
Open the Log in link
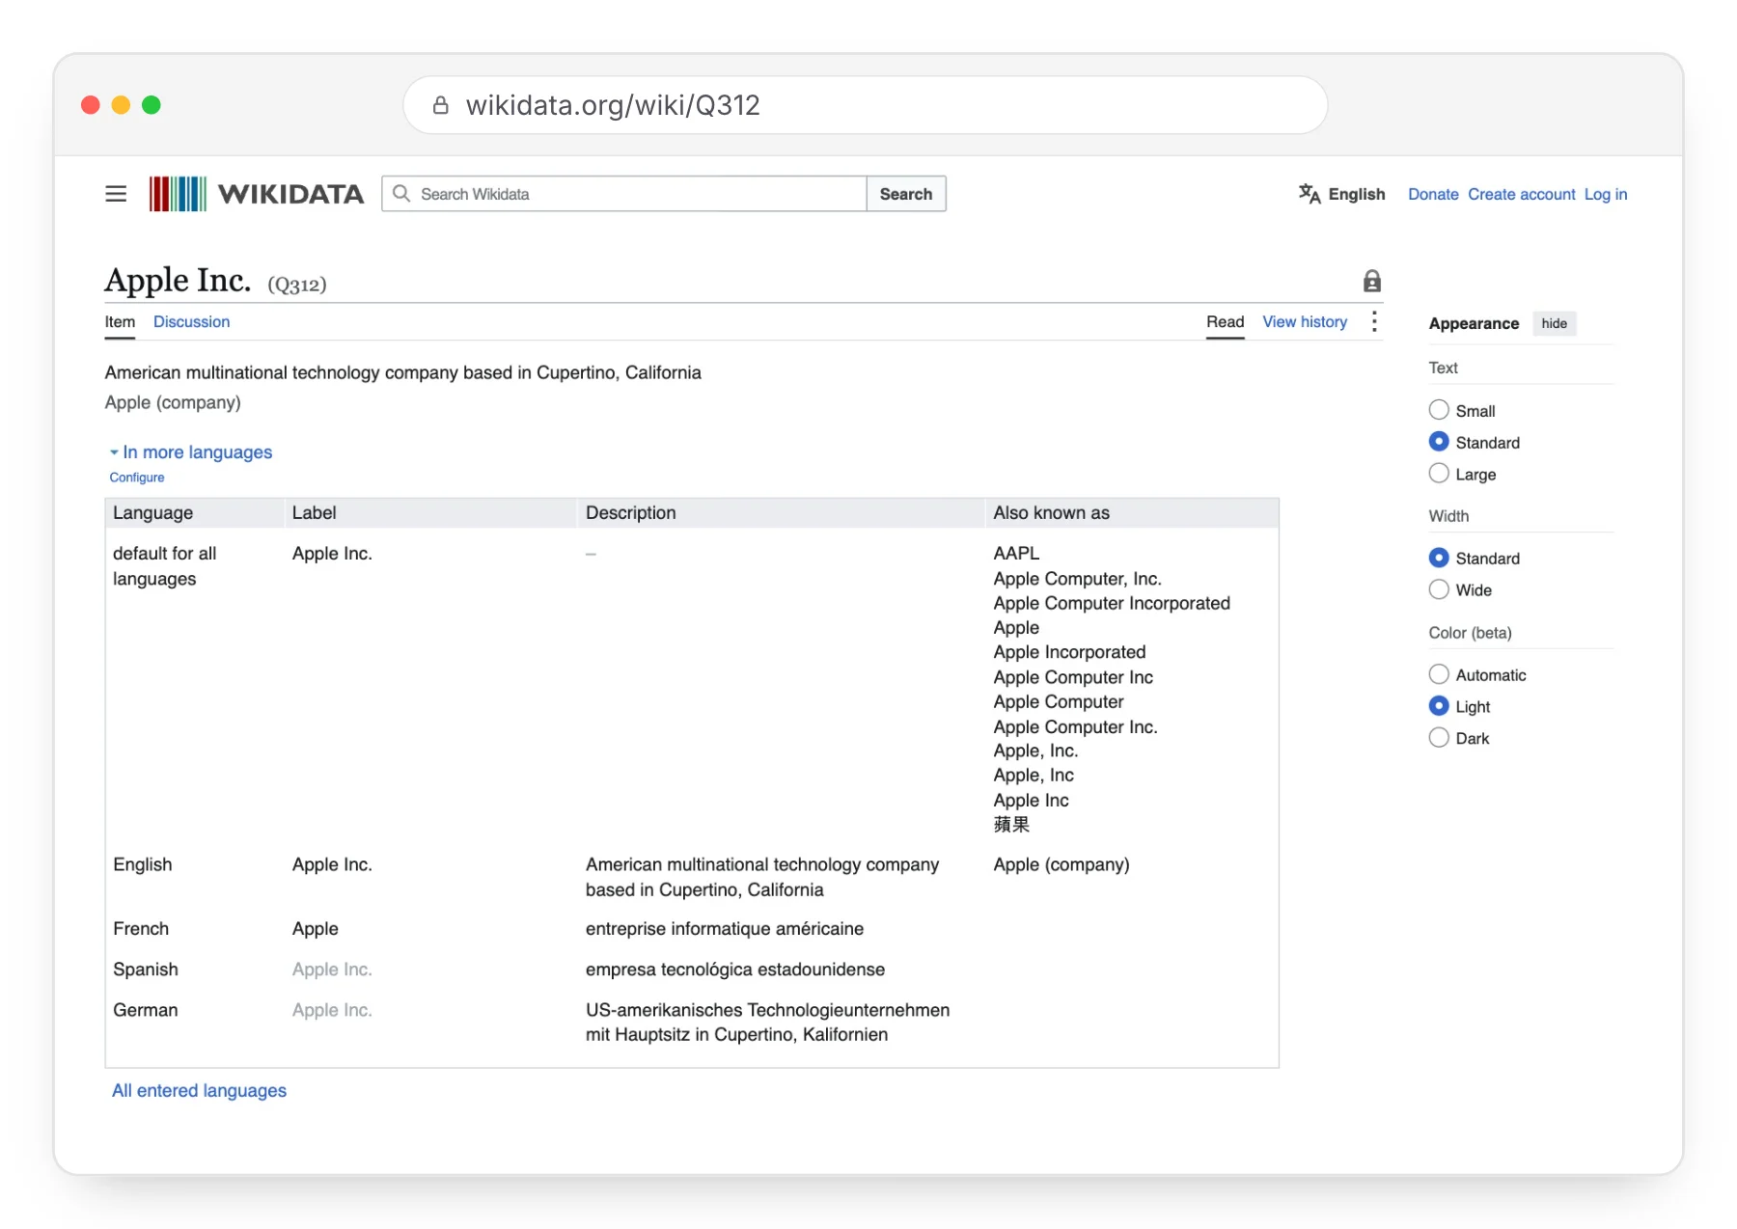(1606, 194)
